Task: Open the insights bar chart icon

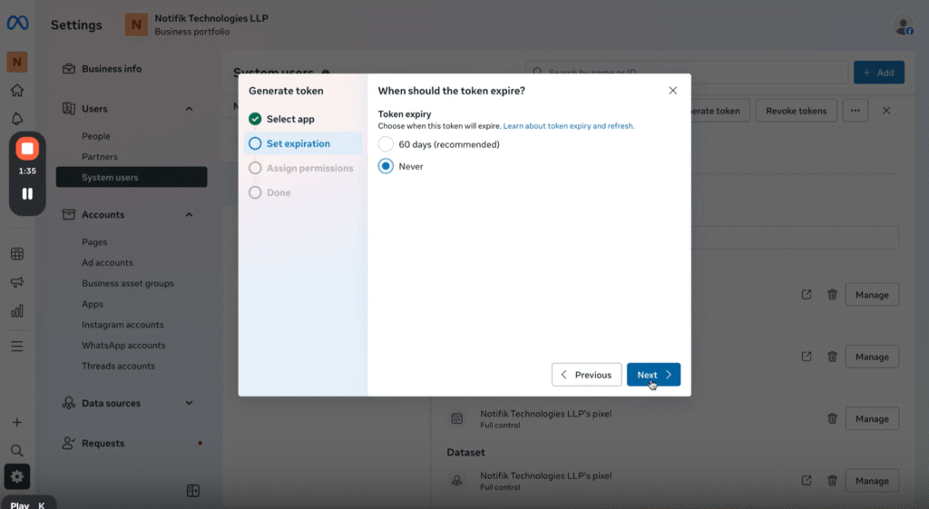Action: point(17,310)
